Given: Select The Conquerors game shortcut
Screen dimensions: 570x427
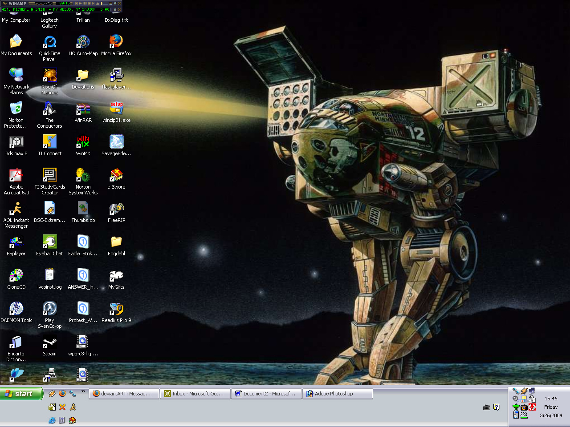Looking at the screenshot, I should (49, 115).
